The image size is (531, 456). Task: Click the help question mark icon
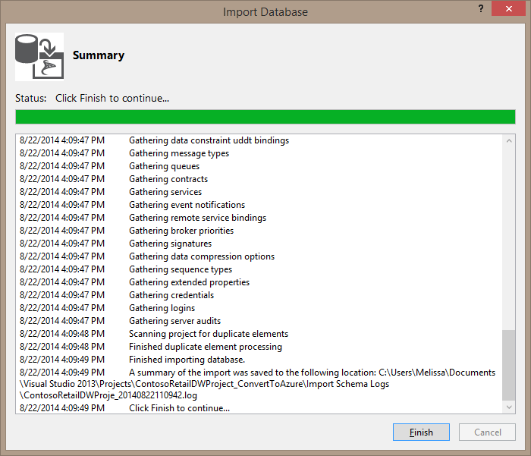(481, 8)
